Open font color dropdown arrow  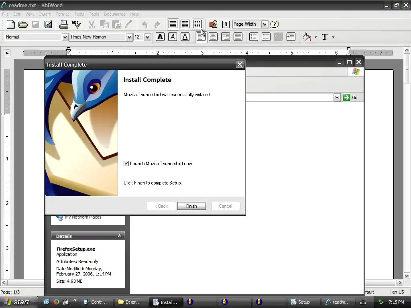point(334,37)
